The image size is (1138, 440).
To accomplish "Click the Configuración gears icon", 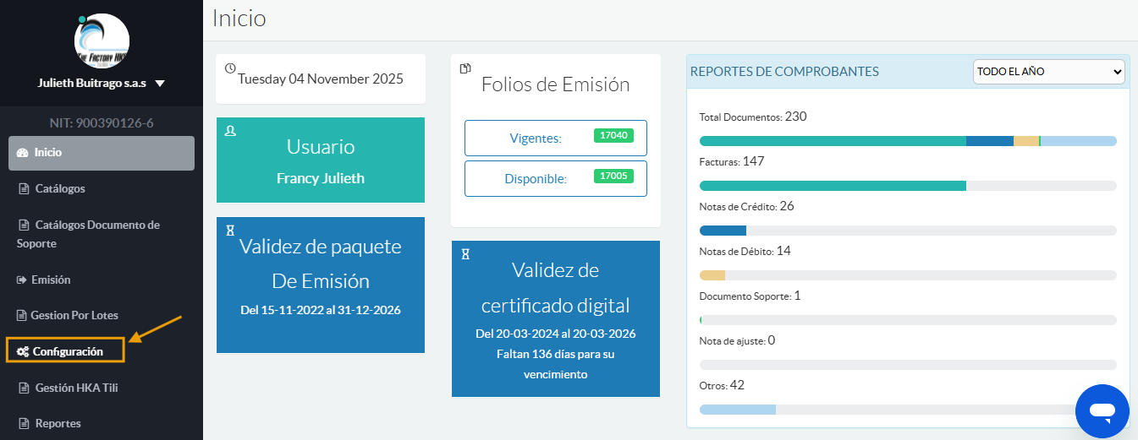I will click(x=23, y=351).
